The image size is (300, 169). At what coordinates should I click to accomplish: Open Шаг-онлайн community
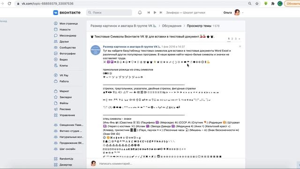pos(67,149)
